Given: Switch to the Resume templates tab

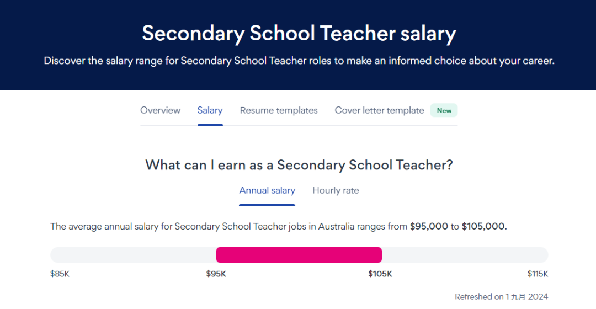Looking at the screenshot, I should click(x=279, y=110).
